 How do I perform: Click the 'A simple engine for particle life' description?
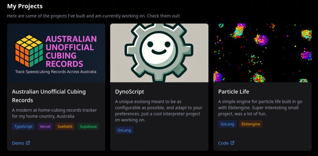coord(260,108)
